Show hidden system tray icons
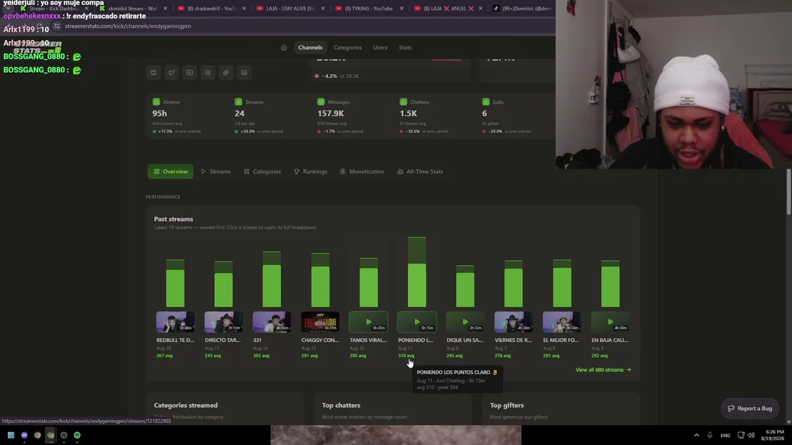Viewport: 792px width, 445px height. (696, 435)
